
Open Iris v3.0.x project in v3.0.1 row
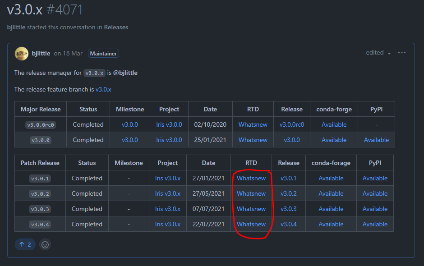[x=168, y=179]
